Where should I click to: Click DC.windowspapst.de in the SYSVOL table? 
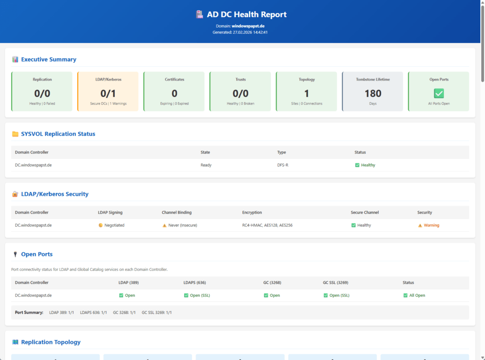[32, 165]
